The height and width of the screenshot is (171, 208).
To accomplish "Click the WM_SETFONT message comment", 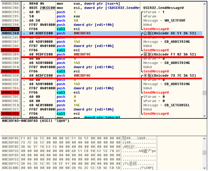I will click(164, 20).
